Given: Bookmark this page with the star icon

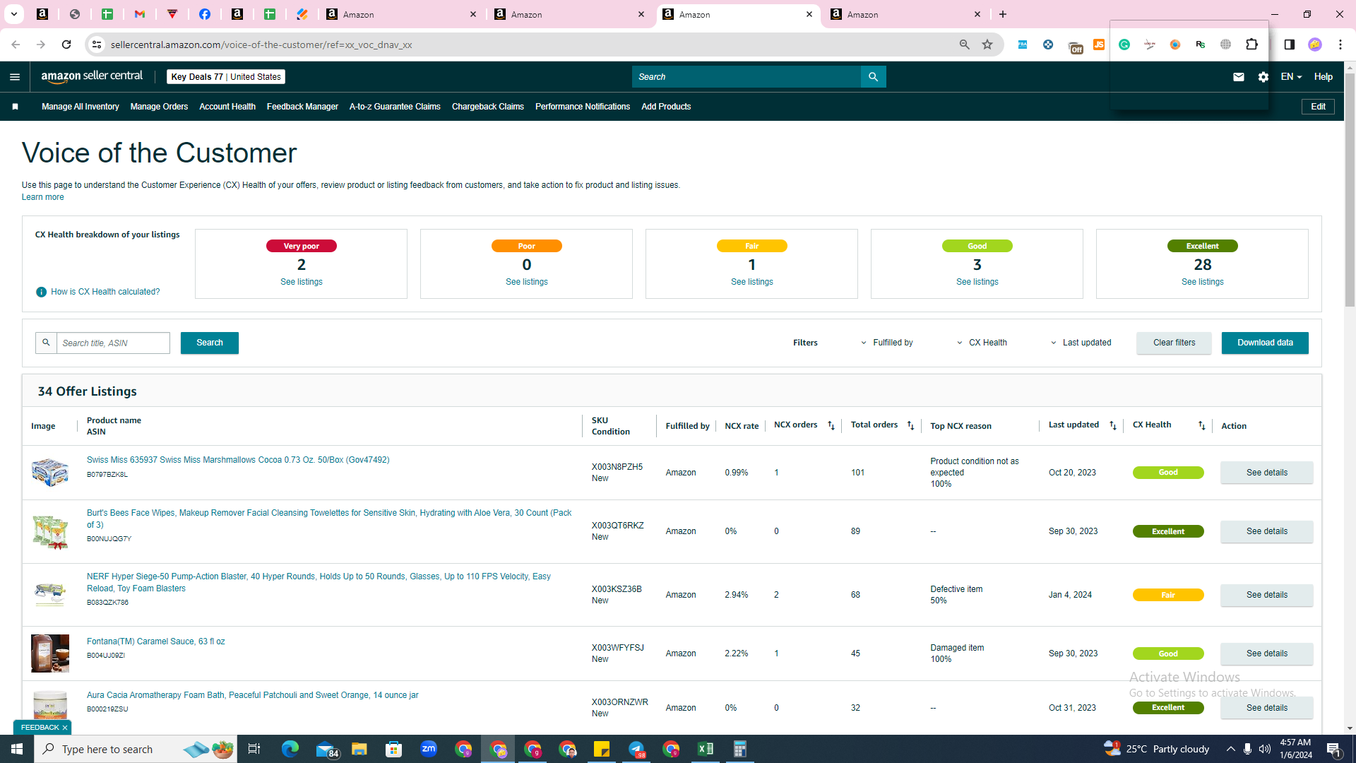Looking at the screenshot, I should pyautogui.click(x=987, y=45).
